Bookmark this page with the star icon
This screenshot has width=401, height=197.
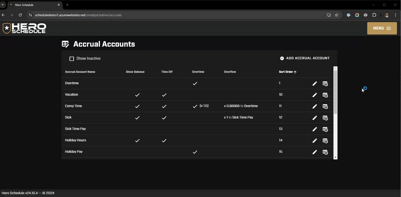point(336,15)
